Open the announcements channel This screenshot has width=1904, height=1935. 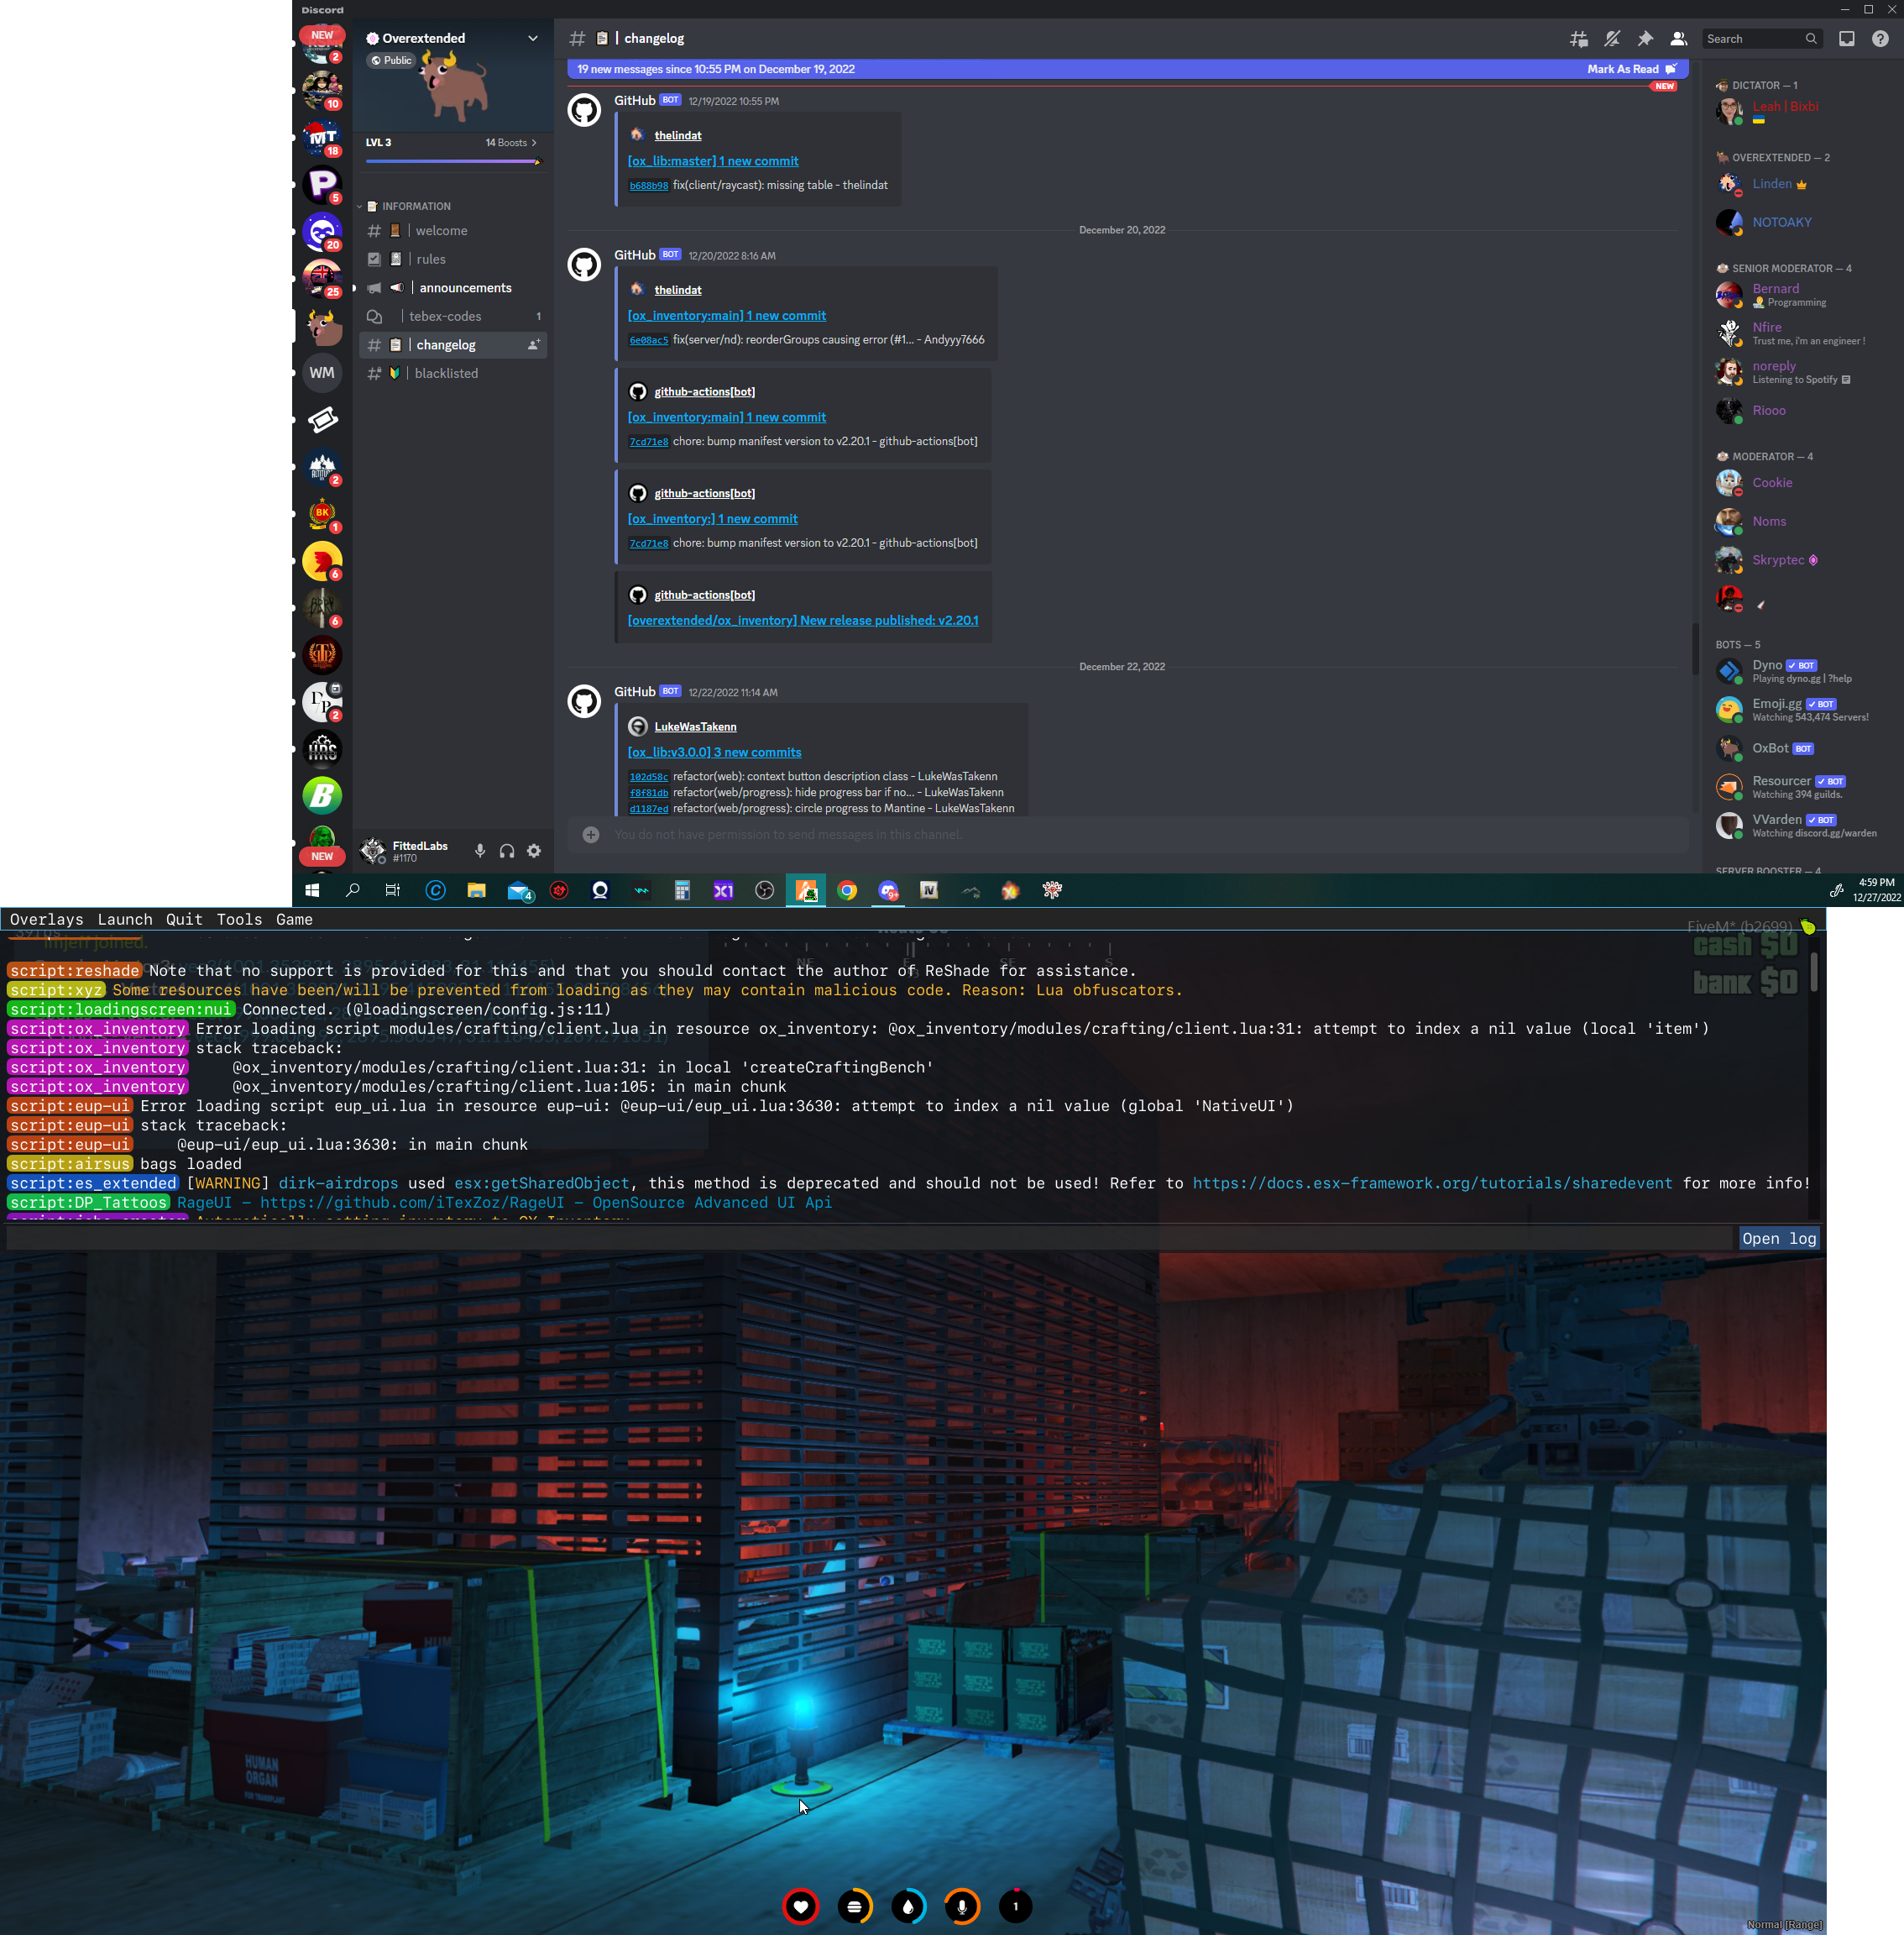(x=453, y=287)
